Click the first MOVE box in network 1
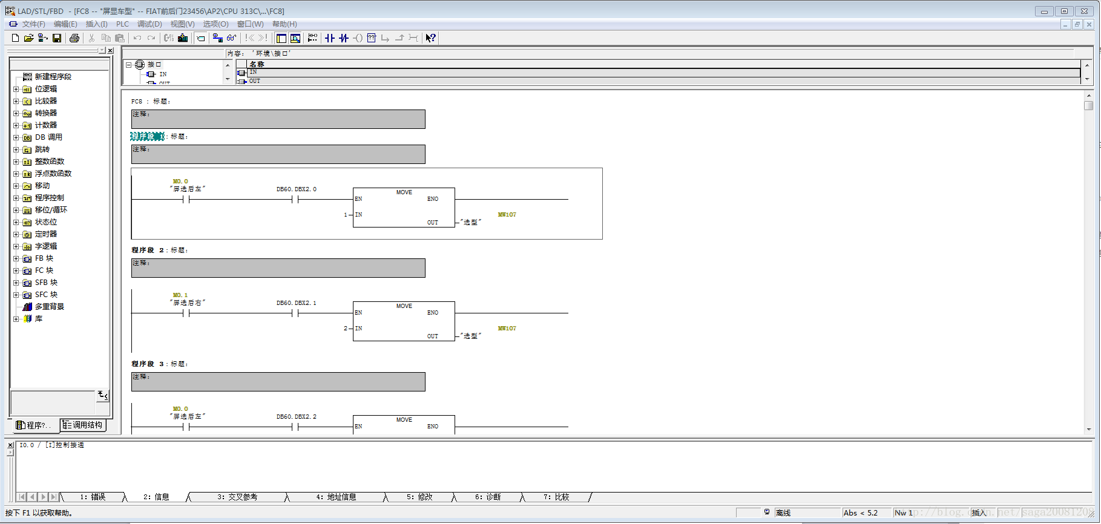The image size is (1101, 524). [x=404, y=208]
